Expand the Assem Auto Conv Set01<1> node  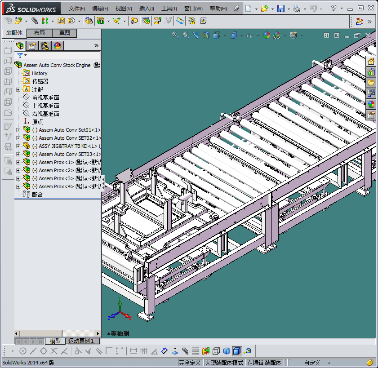pyautogui.click(x=18, y=130)
